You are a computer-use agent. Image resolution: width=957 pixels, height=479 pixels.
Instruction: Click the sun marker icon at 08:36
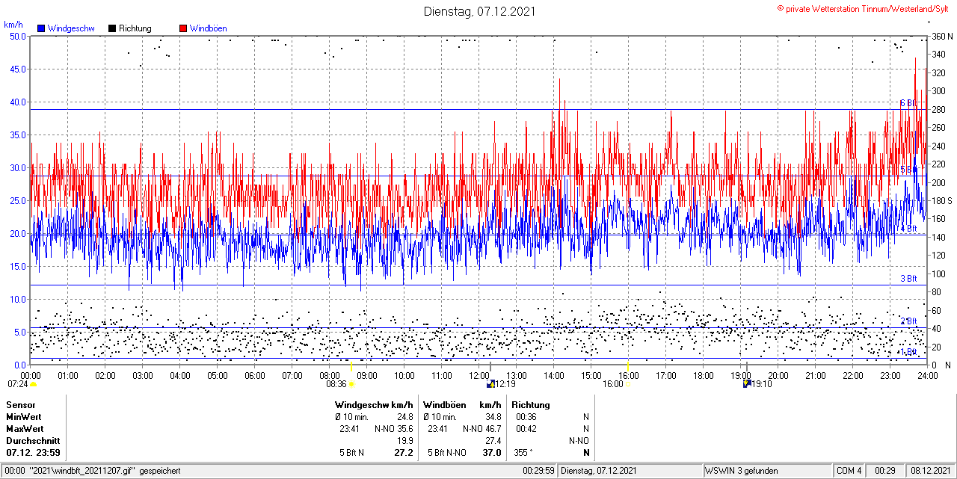pos(351,384)
